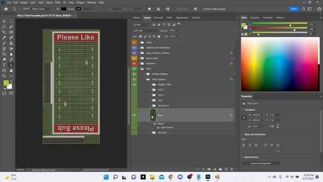
Task: Click the Home icon in options bar
Action: coord(6,9)
